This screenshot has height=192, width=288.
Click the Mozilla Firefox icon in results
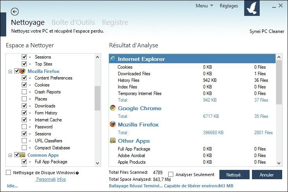(x=113, y=124)
